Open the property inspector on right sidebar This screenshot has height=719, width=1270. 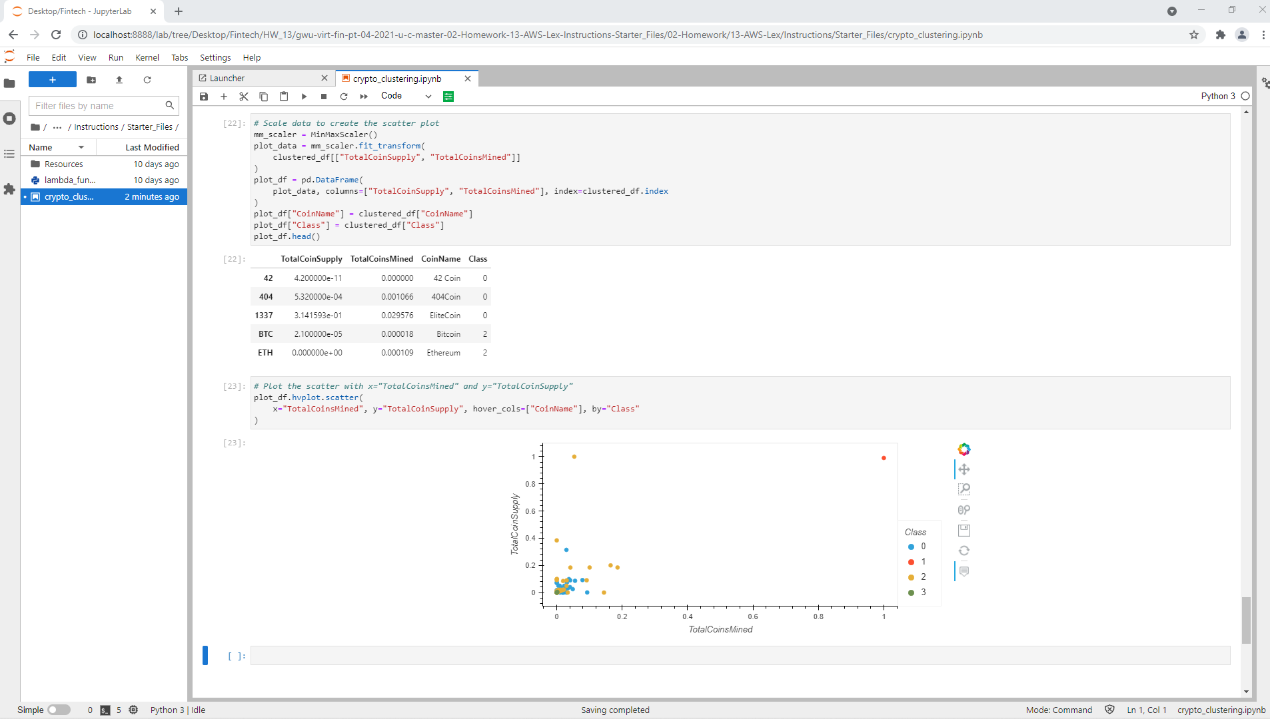coord(1265,83)
